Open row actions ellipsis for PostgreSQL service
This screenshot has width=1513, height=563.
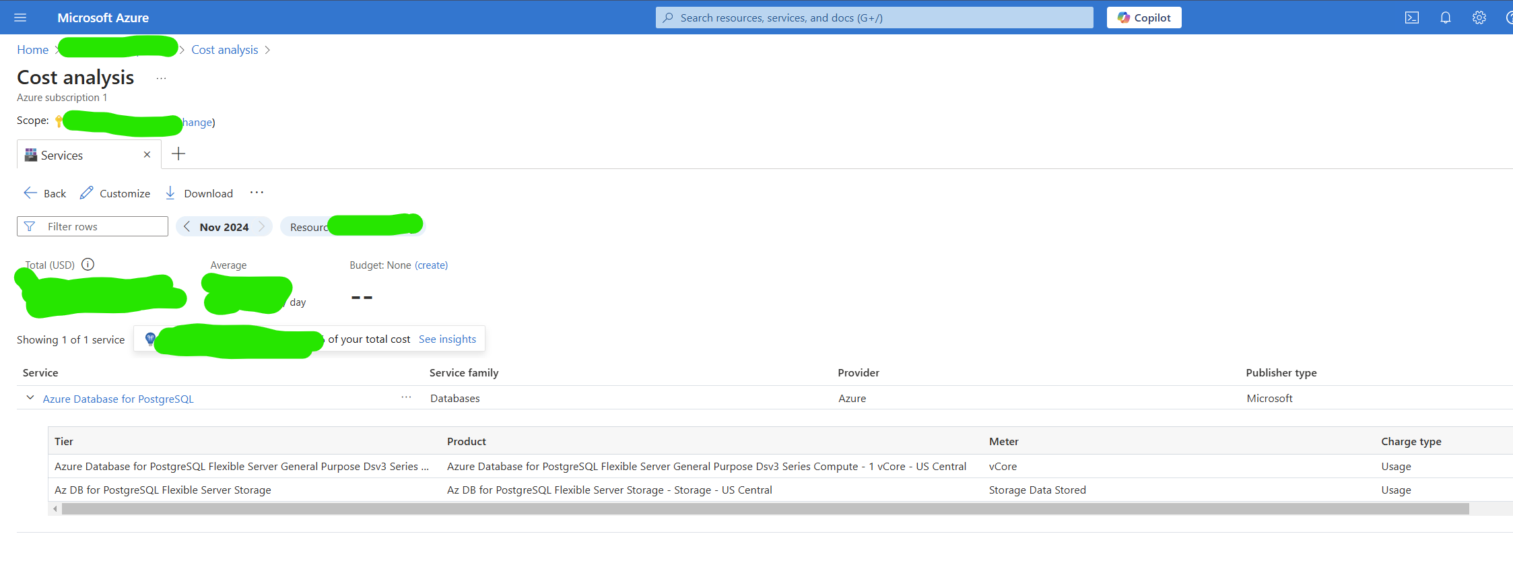[x=406, y=397]
